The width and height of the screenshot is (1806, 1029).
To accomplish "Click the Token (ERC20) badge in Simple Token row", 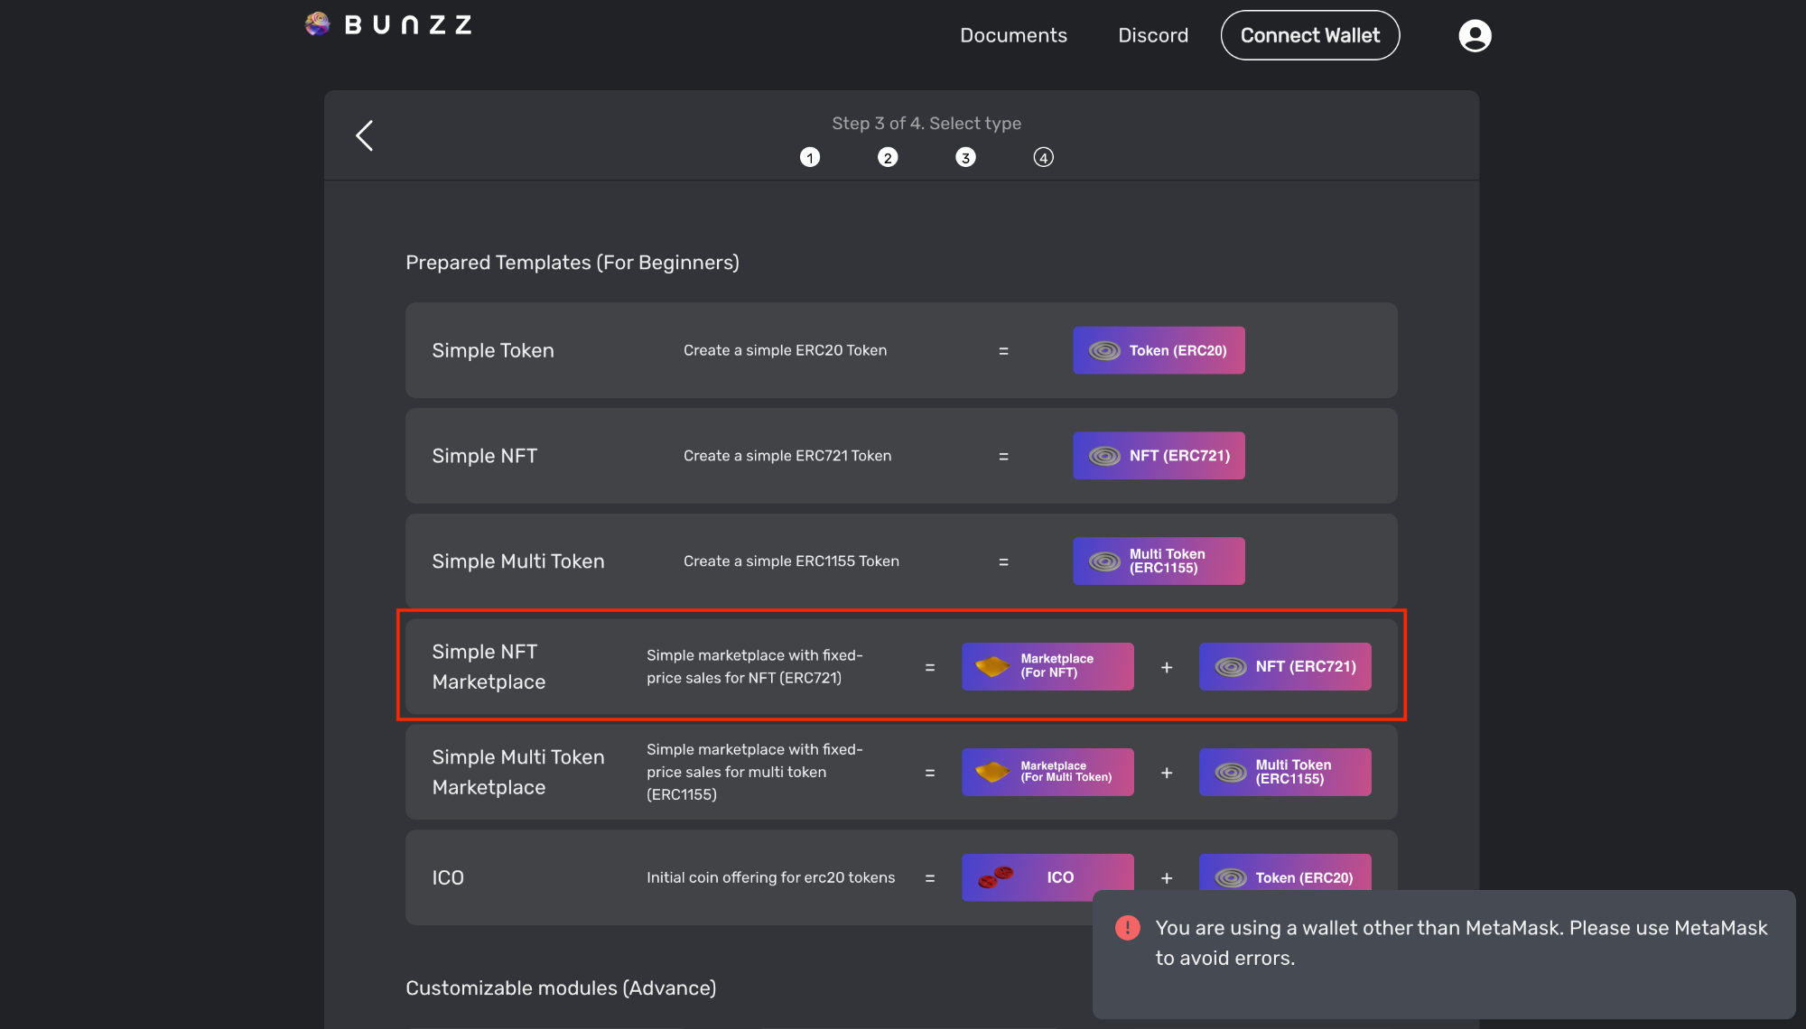I will (x=1159, y=350).
